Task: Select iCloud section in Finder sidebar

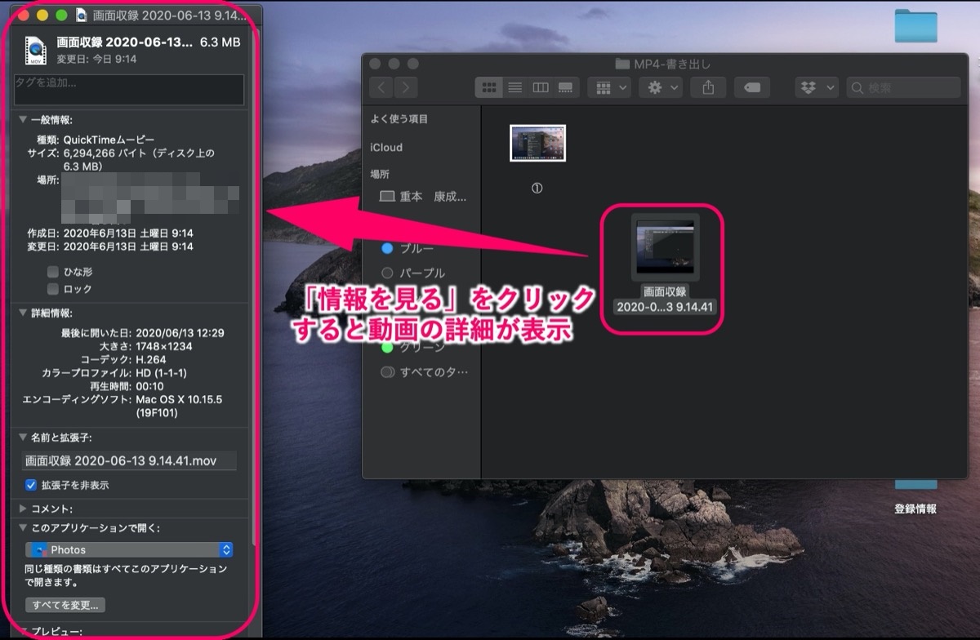Action: (x=386, y=148)
